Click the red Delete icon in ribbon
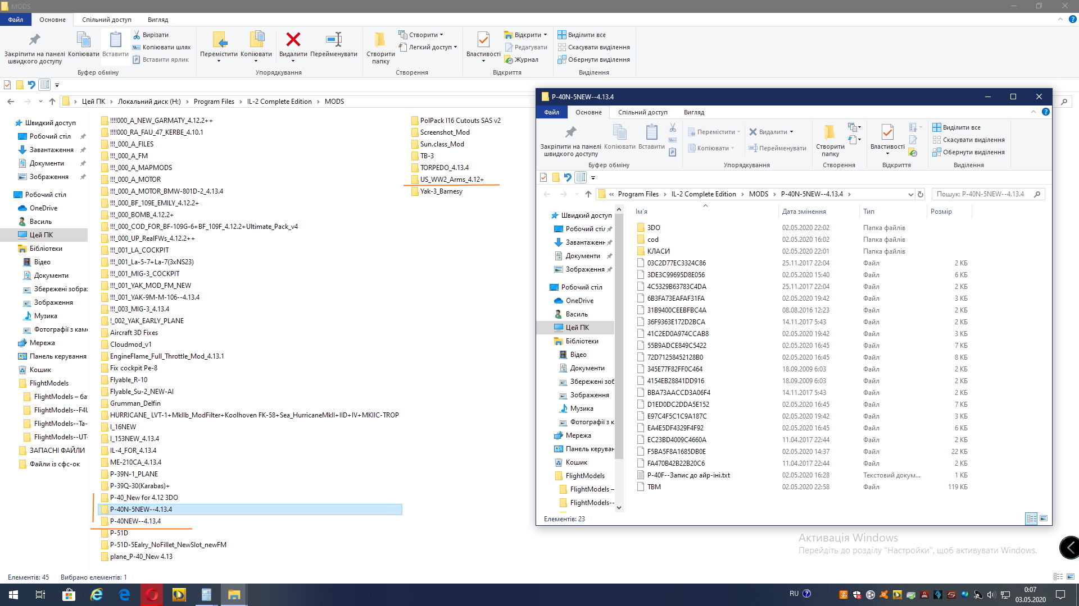 pyautogui.click(x=293, y=40)
